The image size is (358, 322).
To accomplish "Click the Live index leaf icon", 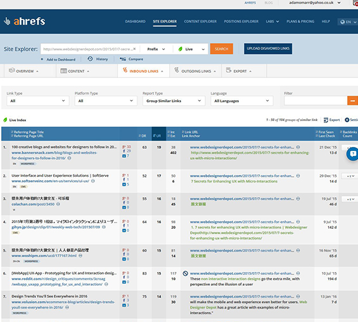I will coord(5,120).
